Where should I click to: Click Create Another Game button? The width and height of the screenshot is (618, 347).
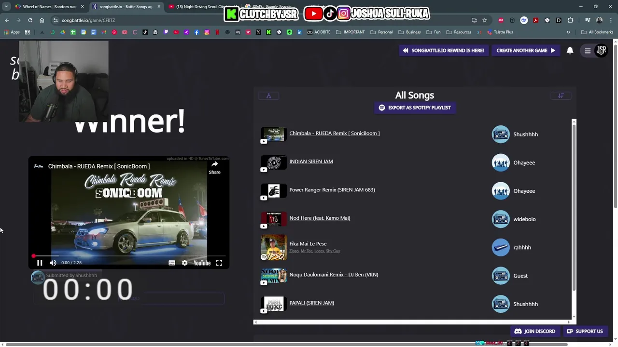525,50
